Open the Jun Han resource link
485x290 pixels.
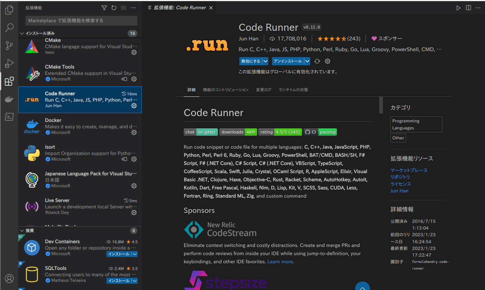click(x=399, y=191)
